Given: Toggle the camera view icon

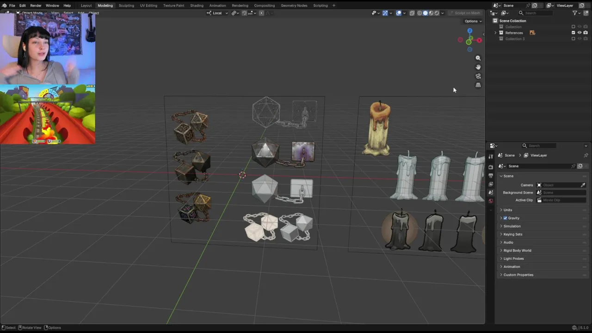Looking at the screenshot, I should [x=478, y=76].
